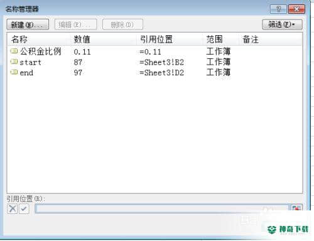Click the name icon beside start

point(14,62)
